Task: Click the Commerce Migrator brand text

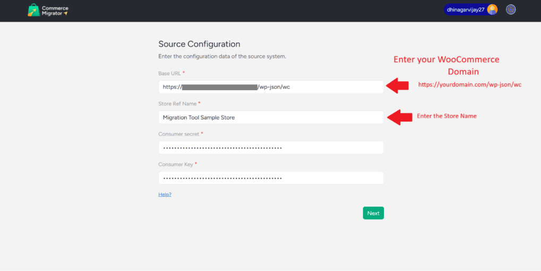Action: tap(55, 11)
